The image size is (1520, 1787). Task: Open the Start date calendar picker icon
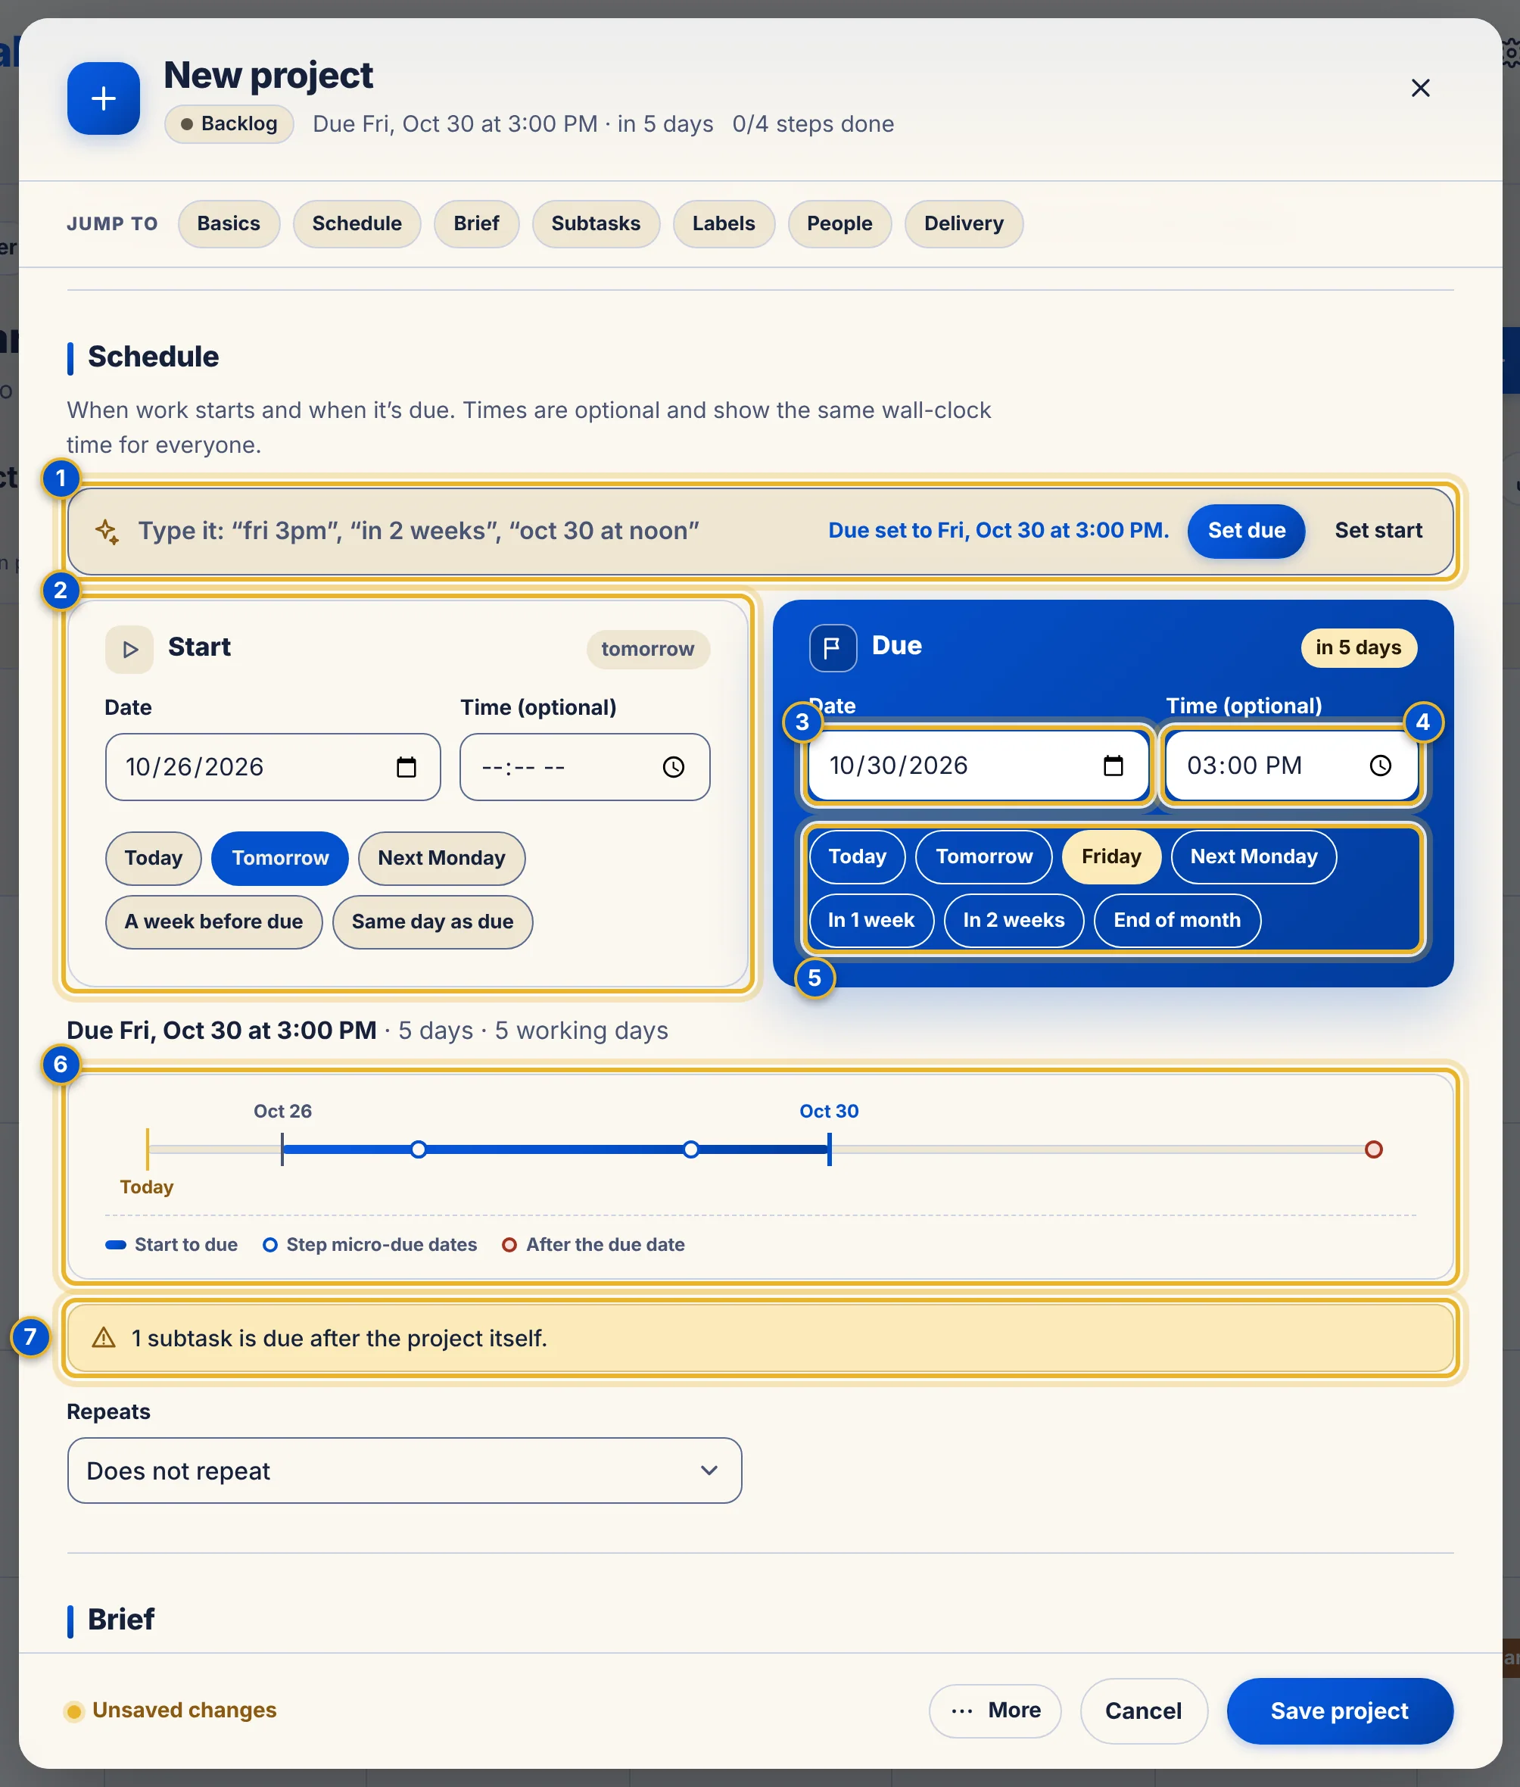(406, 767)
